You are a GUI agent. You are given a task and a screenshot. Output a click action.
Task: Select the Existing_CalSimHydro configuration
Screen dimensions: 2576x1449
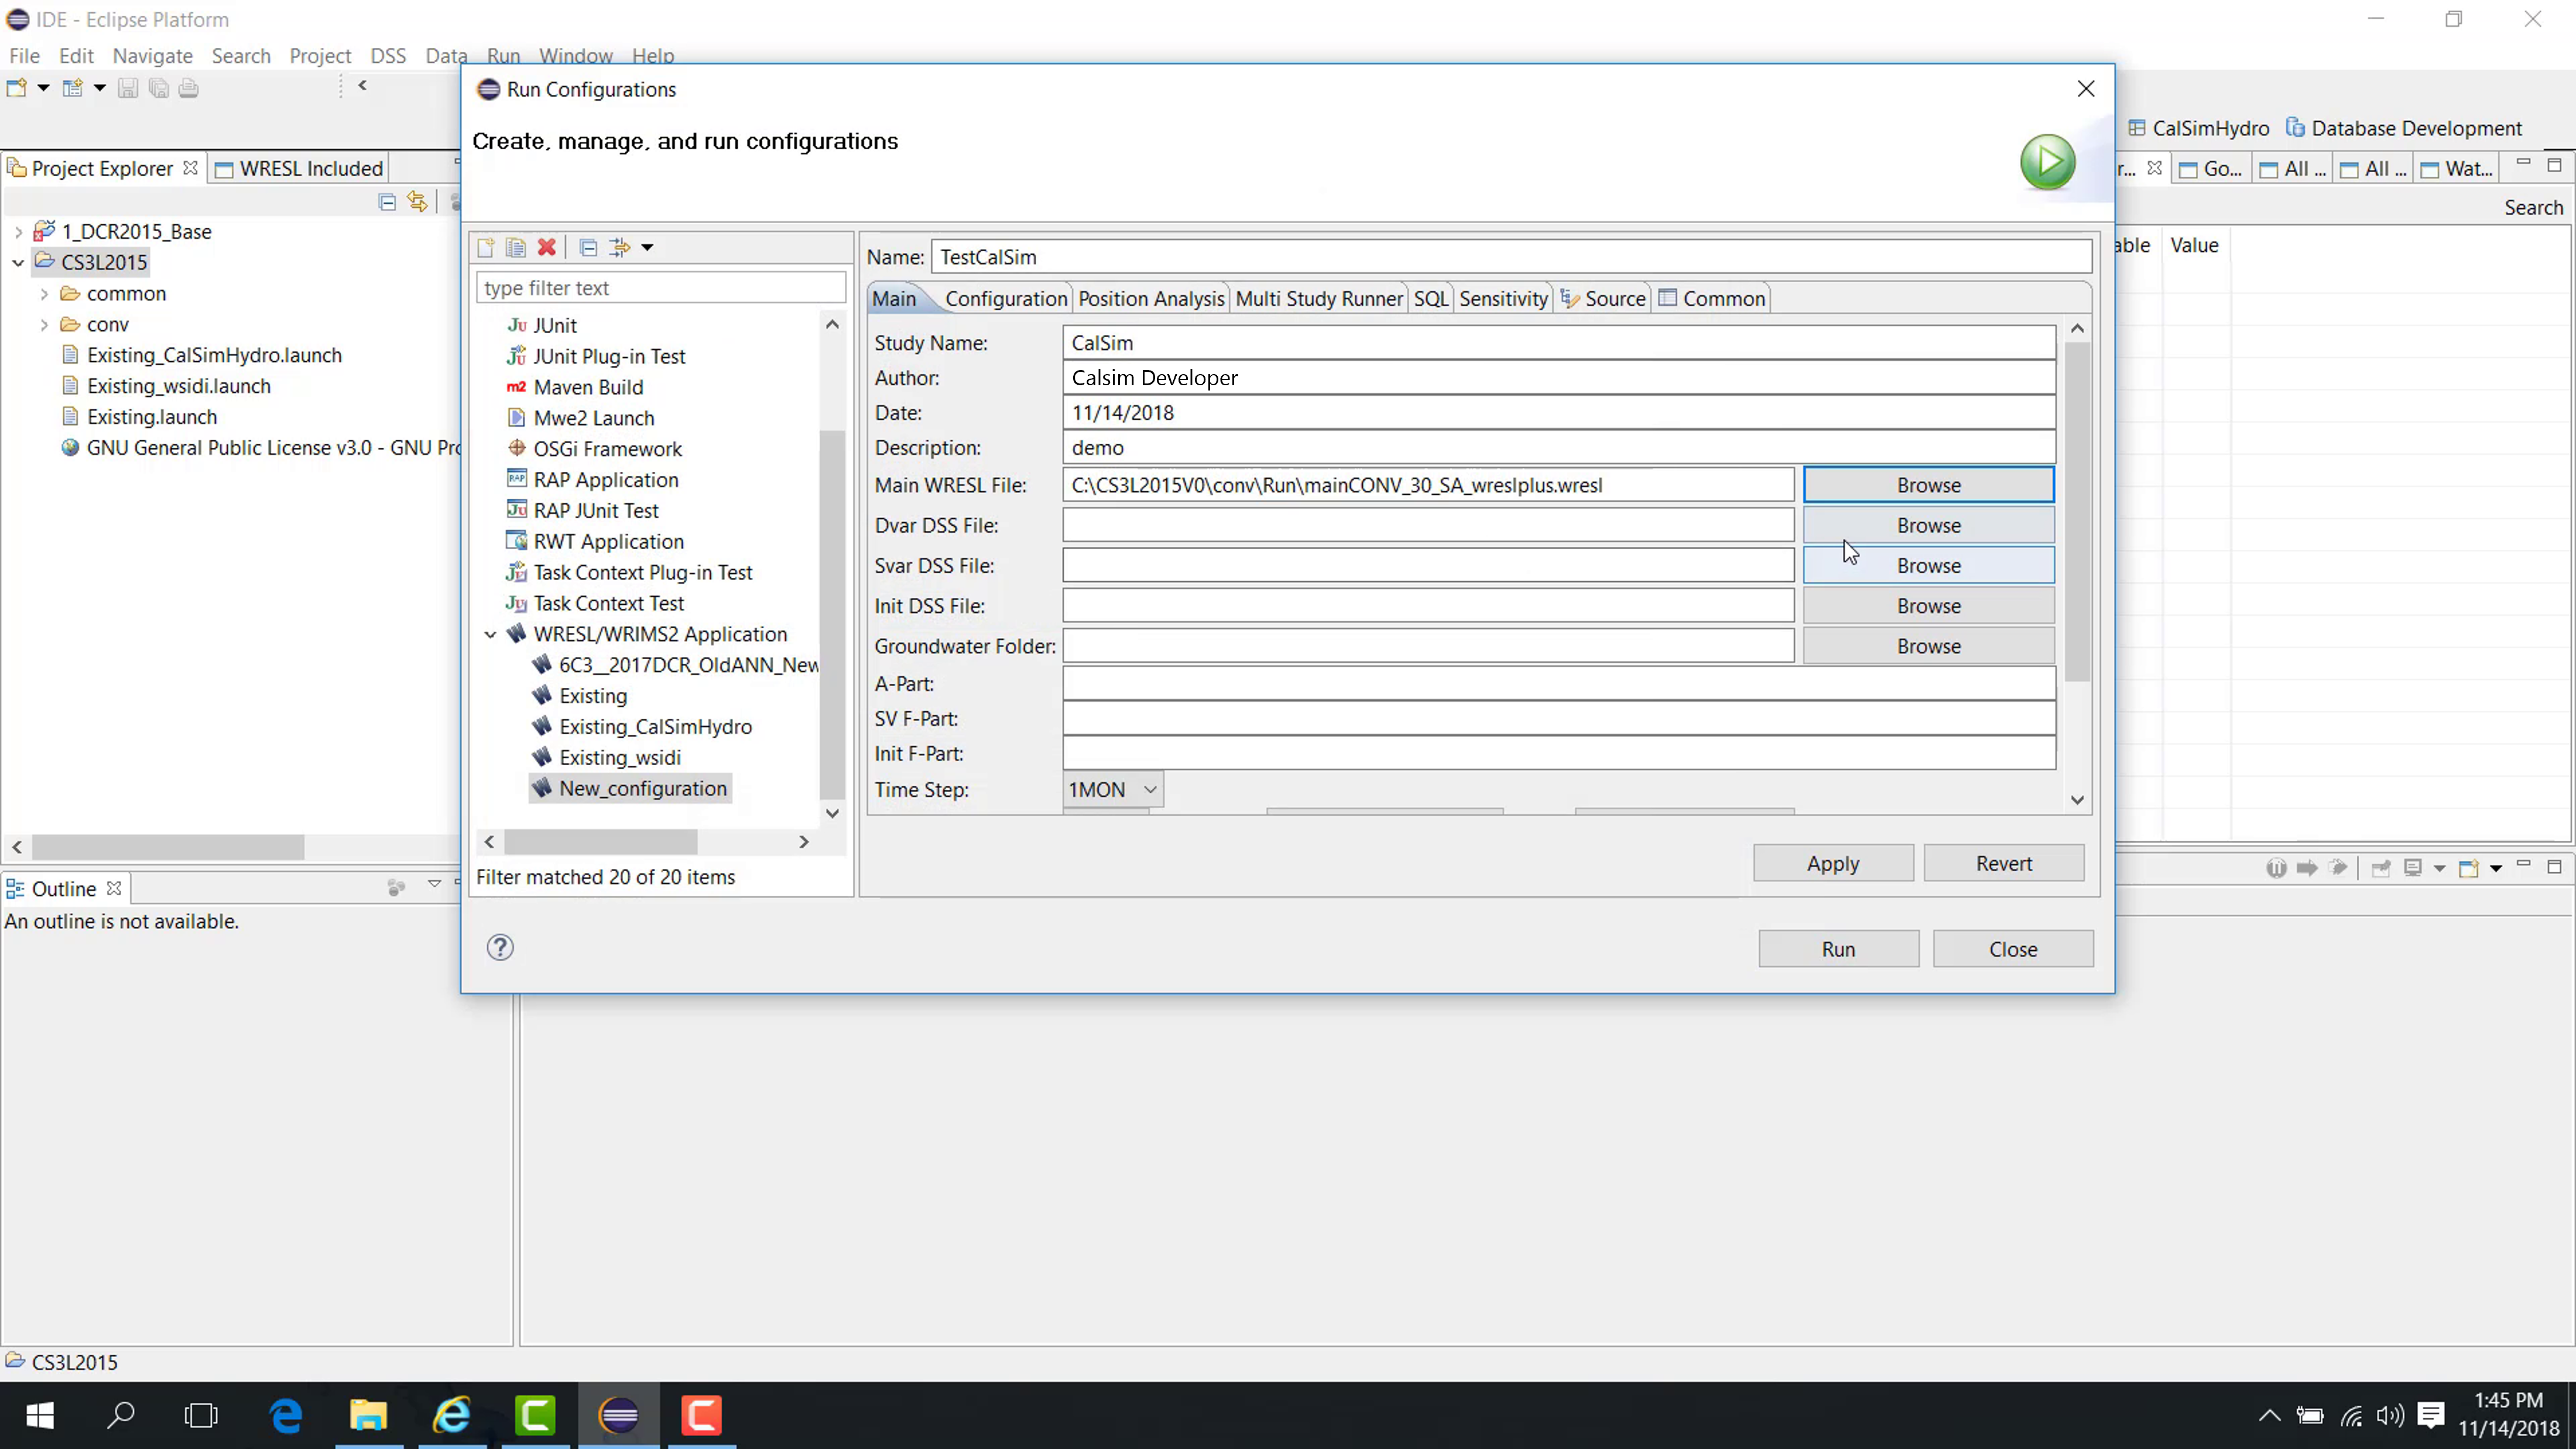[655, 727]
